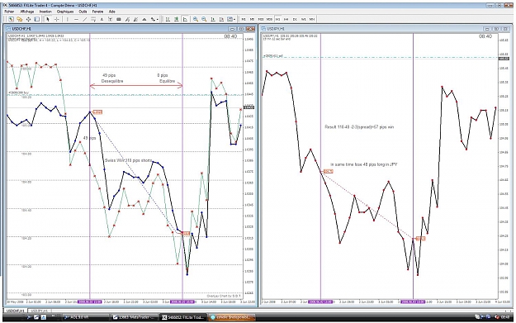516x323 pixels.
Task: Click the 'Swiss Win:118 pips shorts' chart label
Action: (128, 160)
